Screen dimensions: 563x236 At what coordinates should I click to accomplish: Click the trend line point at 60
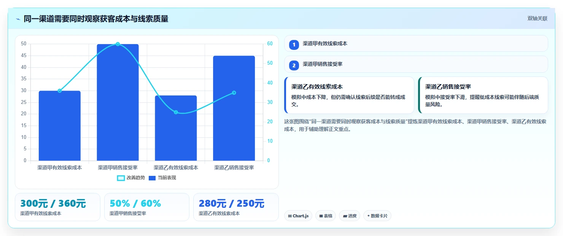point(118,44)
